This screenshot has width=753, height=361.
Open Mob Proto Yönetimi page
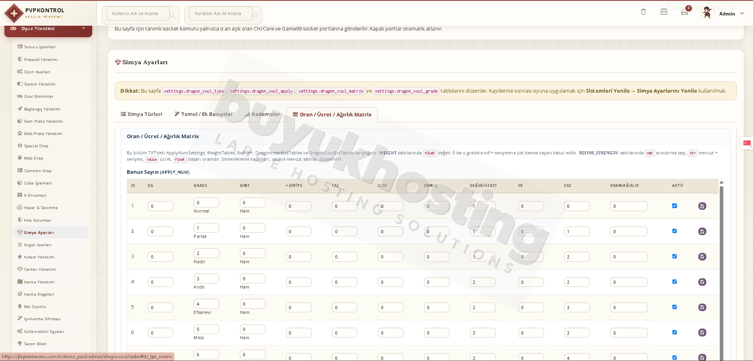point(43,134)
